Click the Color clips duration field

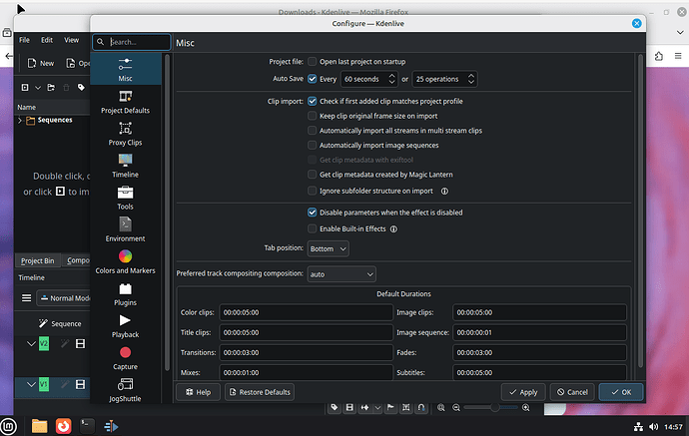[305, 312]
